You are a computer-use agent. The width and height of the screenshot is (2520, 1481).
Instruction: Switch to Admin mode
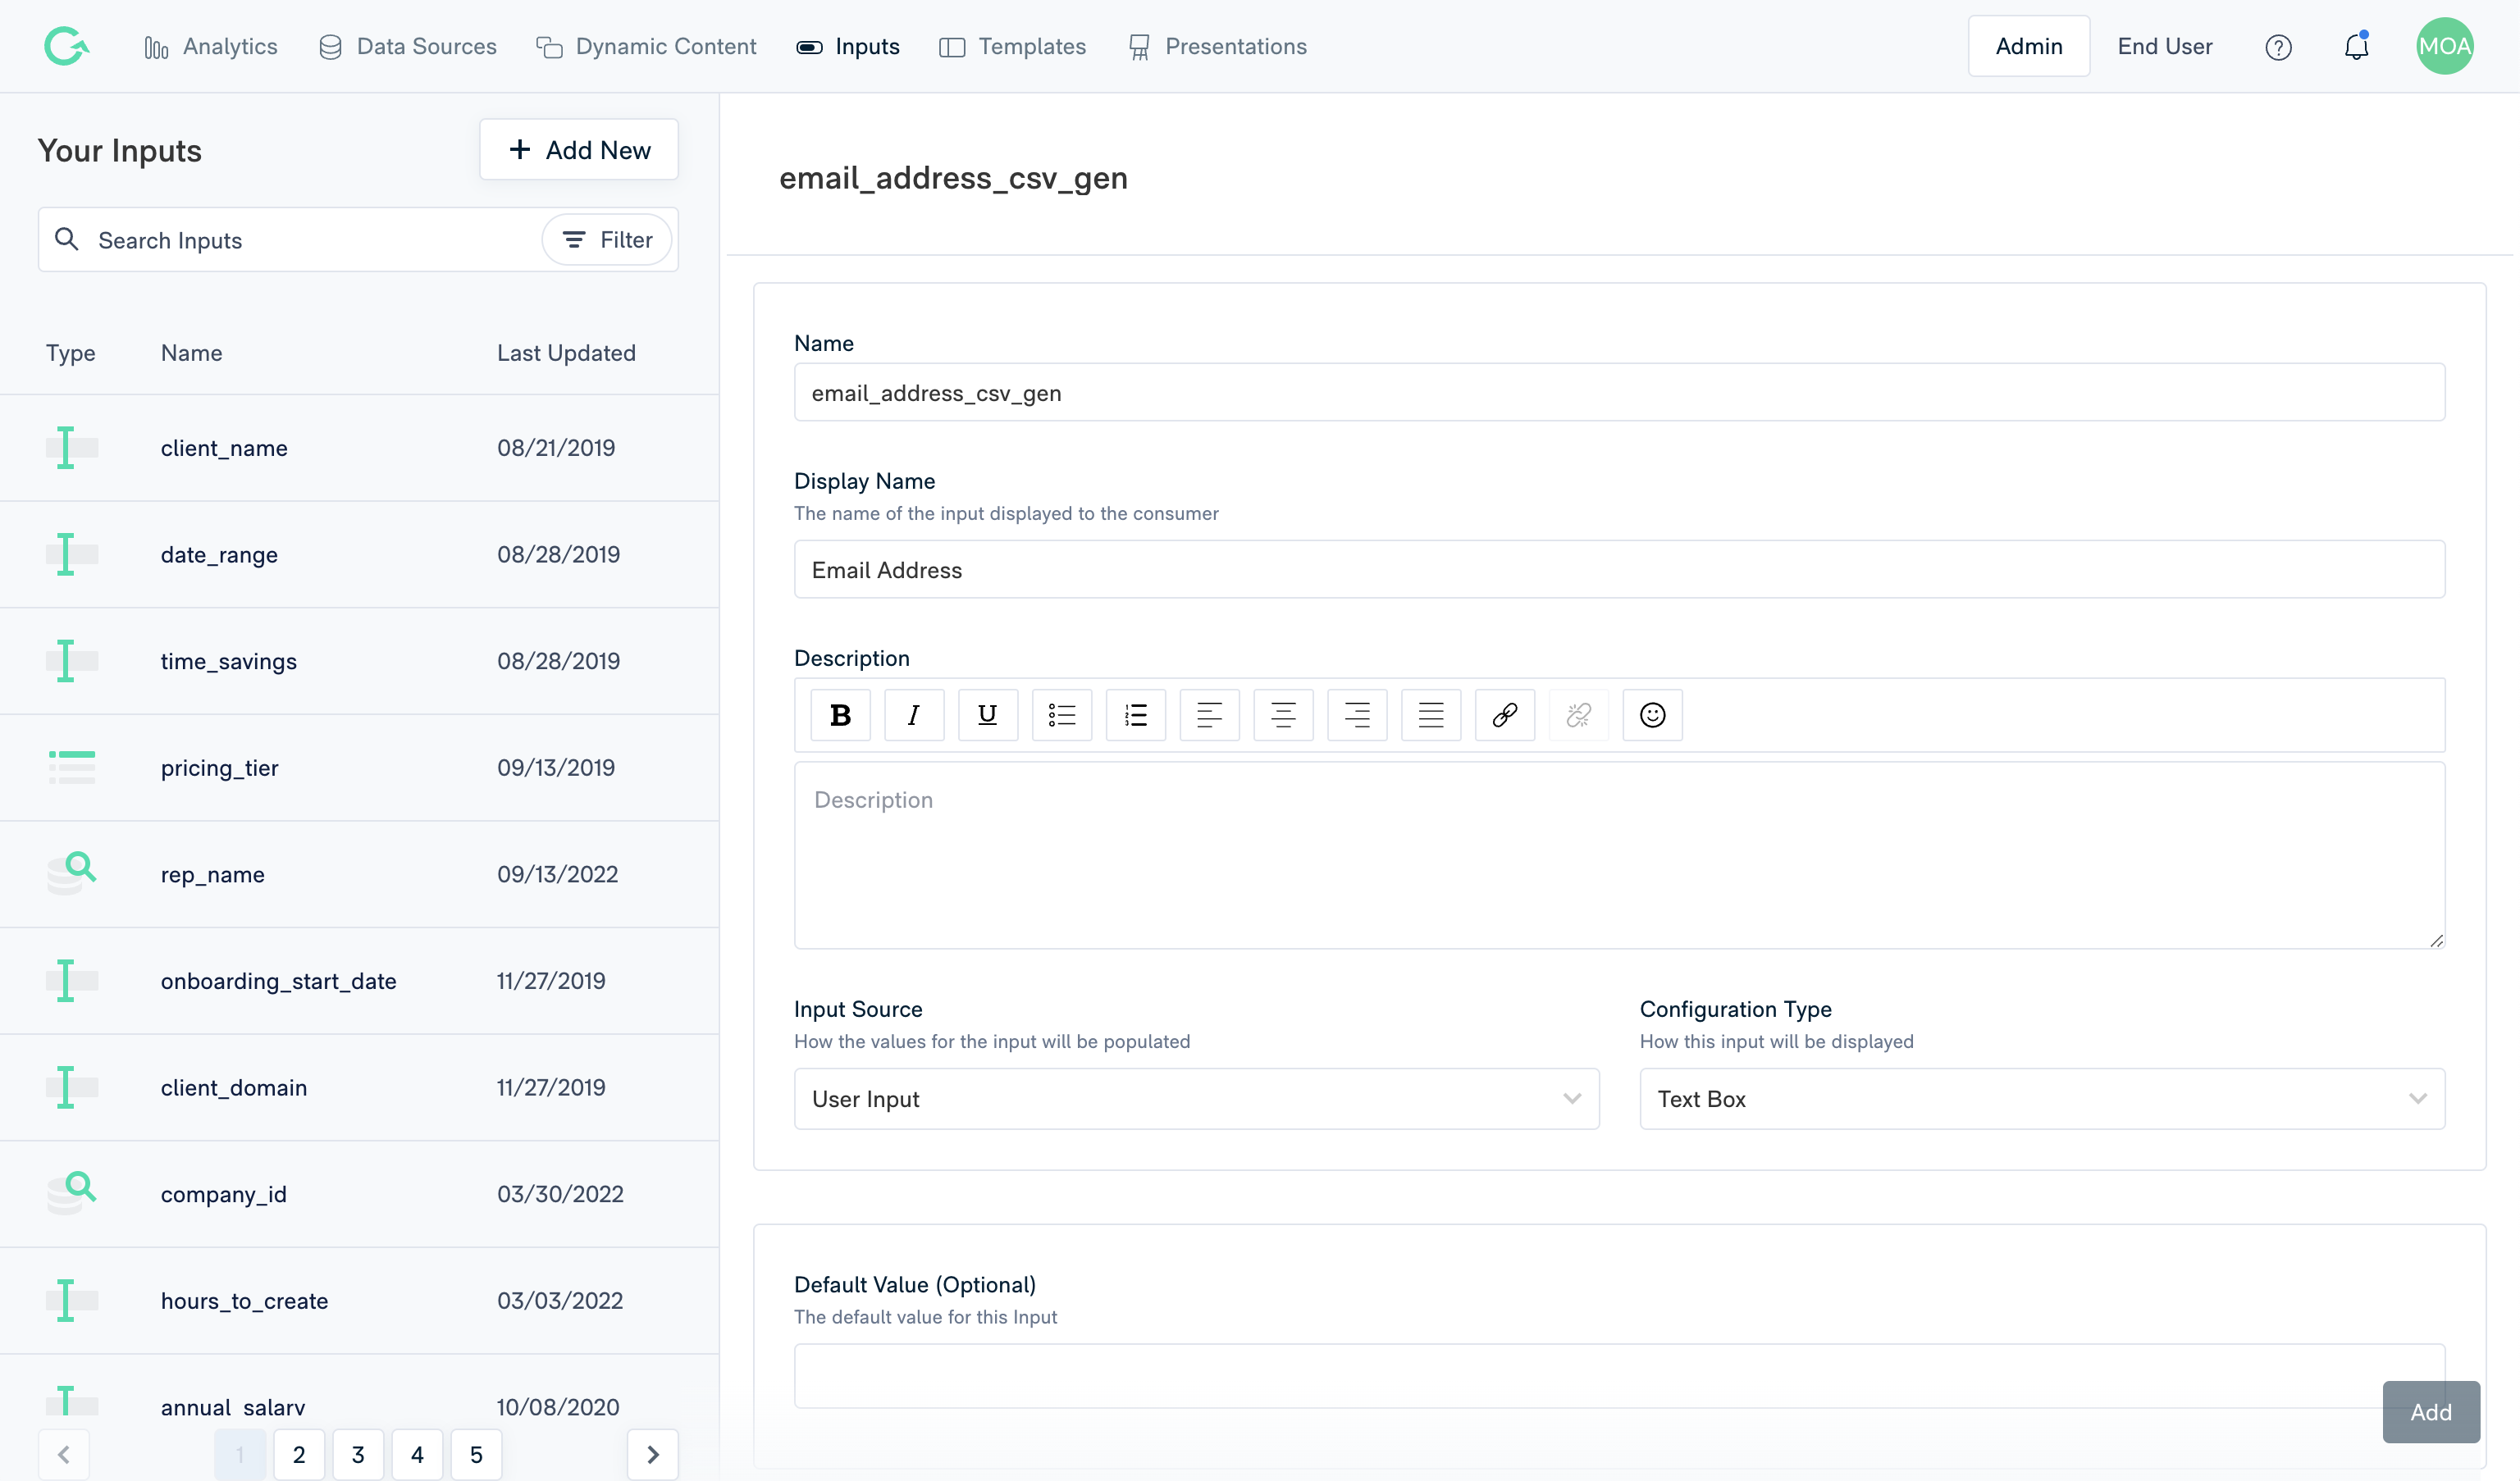click(2029, 46)
